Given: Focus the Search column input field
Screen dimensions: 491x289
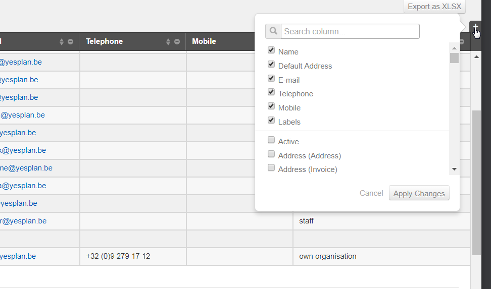Looking at the screenshot, I should 350,31.
